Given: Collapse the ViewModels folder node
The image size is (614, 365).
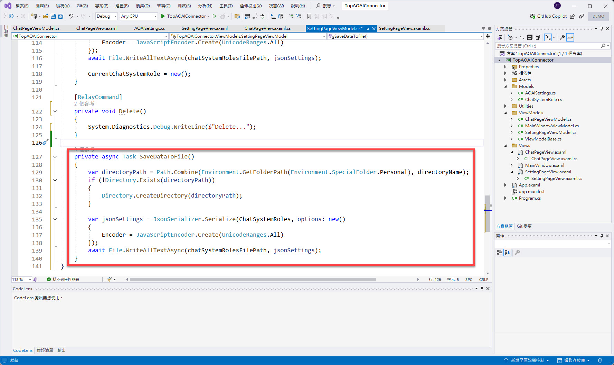Looking at the screenshot, I should (506, 113).
